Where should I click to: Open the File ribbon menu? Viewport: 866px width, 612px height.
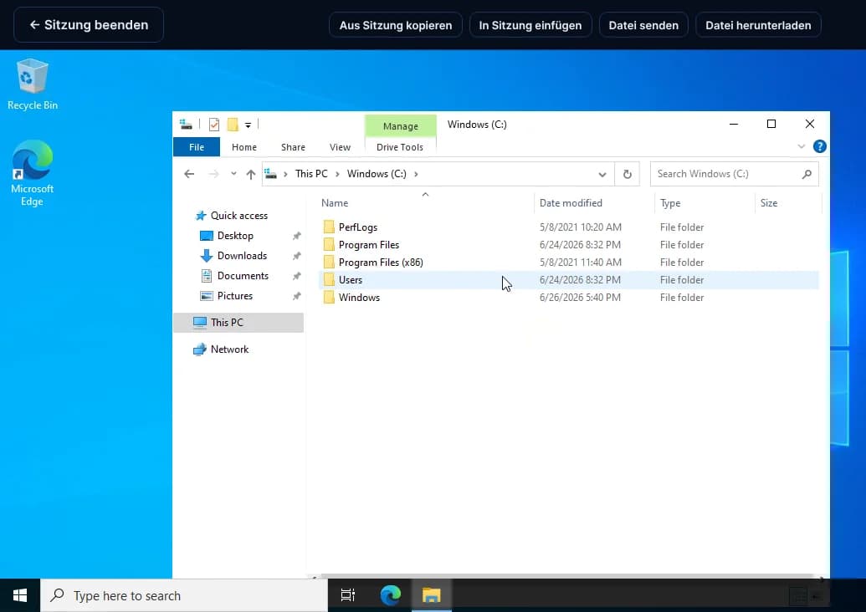(x=197, y=147)
